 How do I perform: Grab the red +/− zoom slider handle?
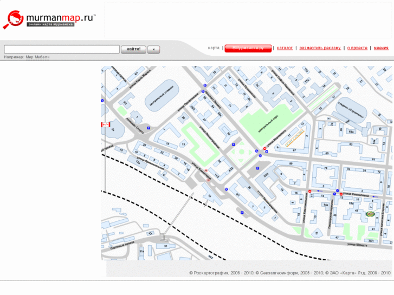106,124
